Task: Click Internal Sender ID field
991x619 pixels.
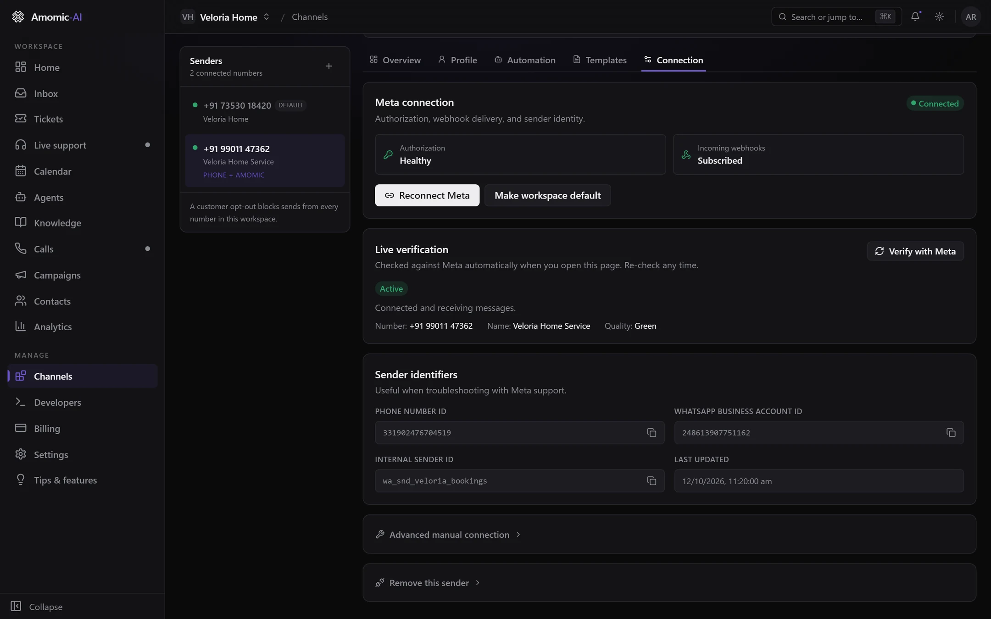Action: click(x=519, y=481)
